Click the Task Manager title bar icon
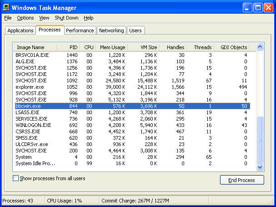Screen dimensions: 276x207 point(6,8)
